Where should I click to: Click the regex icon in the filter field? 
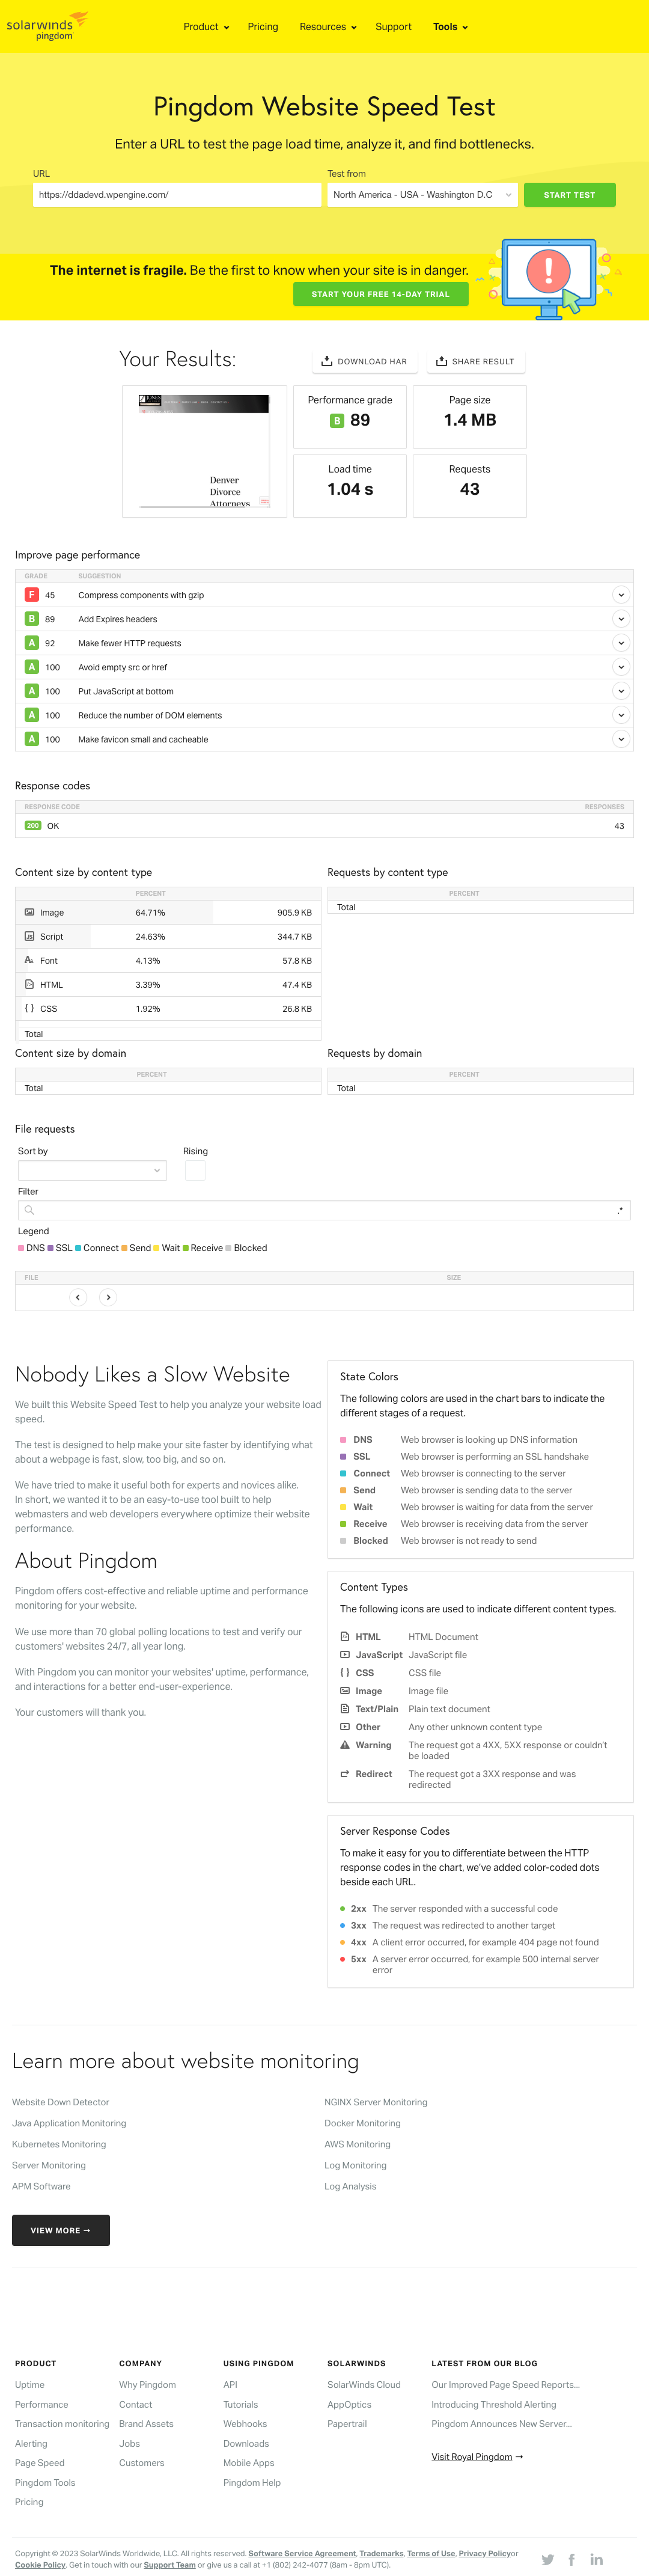tap(620, 1210)
